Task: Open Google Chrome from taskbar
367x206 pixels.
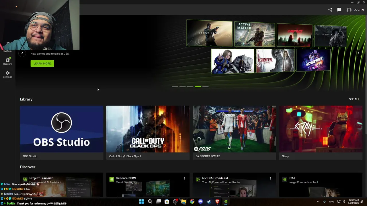Action: [192, 201]
